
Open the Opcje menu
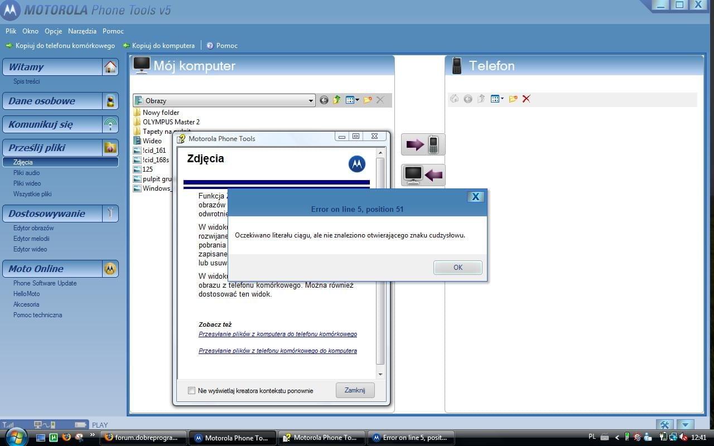tap(54, 31)
